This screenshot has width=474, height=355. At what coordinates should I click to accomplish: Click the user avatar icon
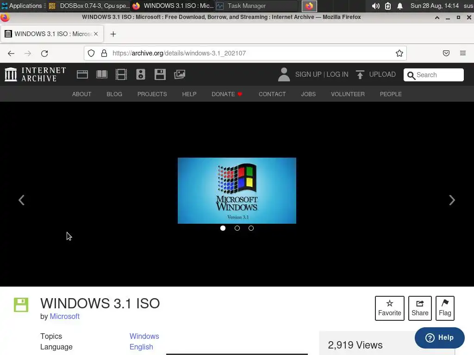point(284,74)
